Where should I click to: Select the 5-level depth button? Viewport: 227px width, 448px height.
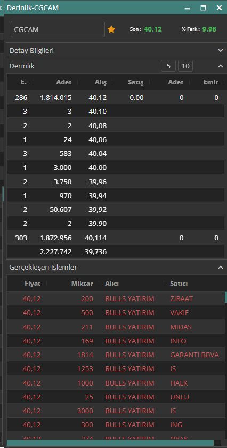pos(168,66)
